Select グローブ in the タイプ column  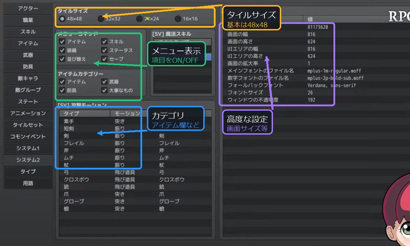pyautogui.click(x=74, y=201)
